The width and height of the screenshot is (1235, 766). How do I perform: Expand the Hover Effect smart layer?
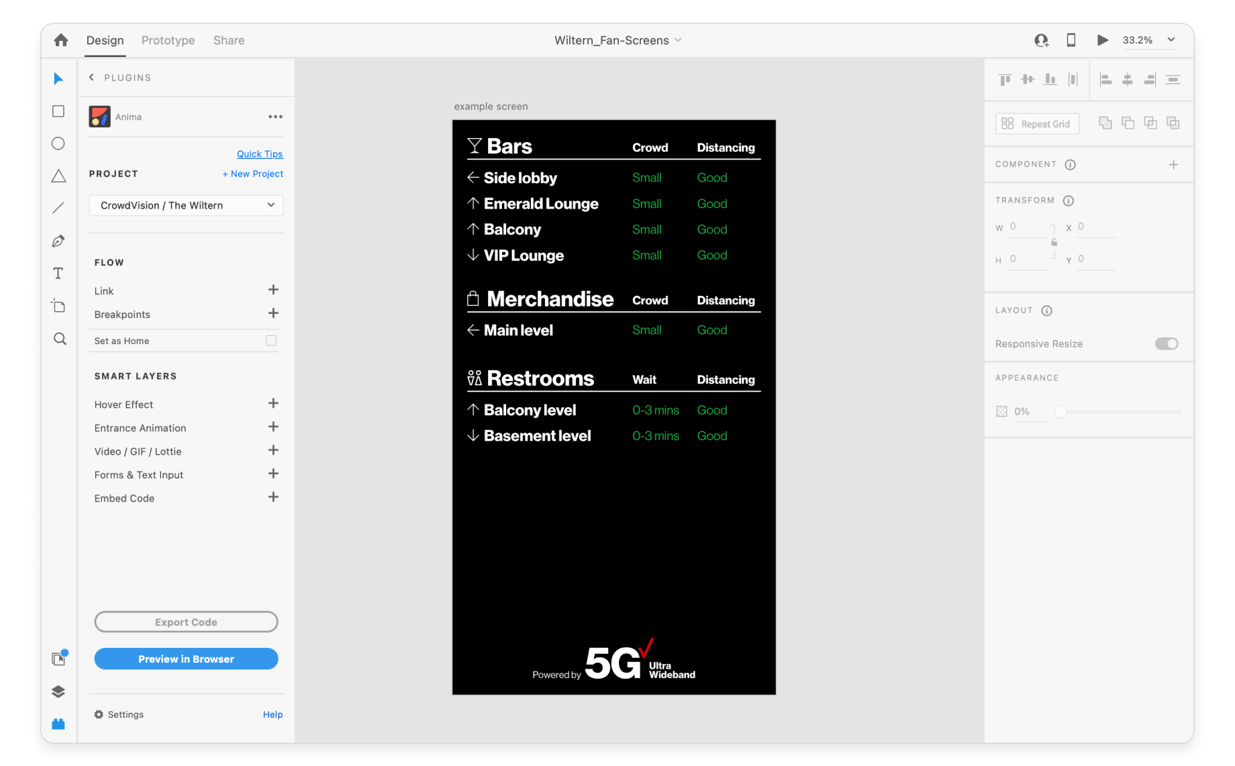click(273, 404)
